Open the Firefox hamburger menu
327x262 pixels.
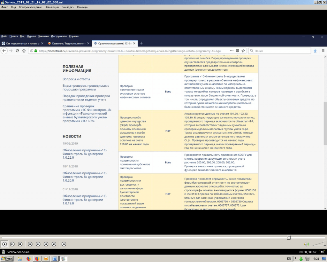point(323,51)
